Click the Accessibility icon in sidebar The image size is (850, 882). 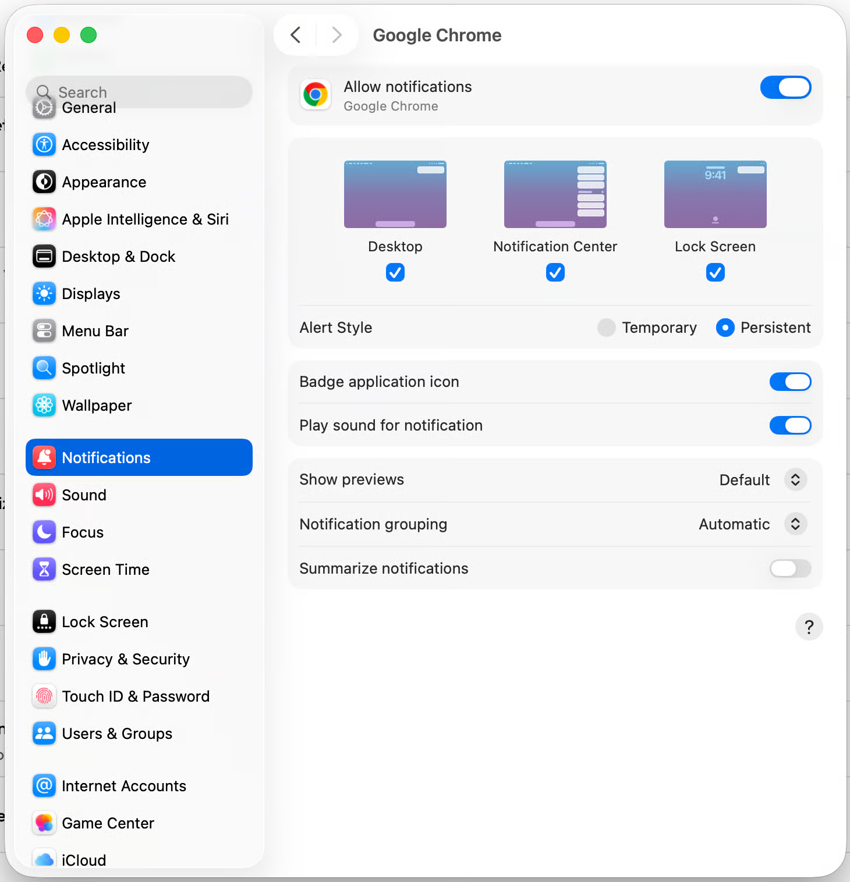point(44,145)
